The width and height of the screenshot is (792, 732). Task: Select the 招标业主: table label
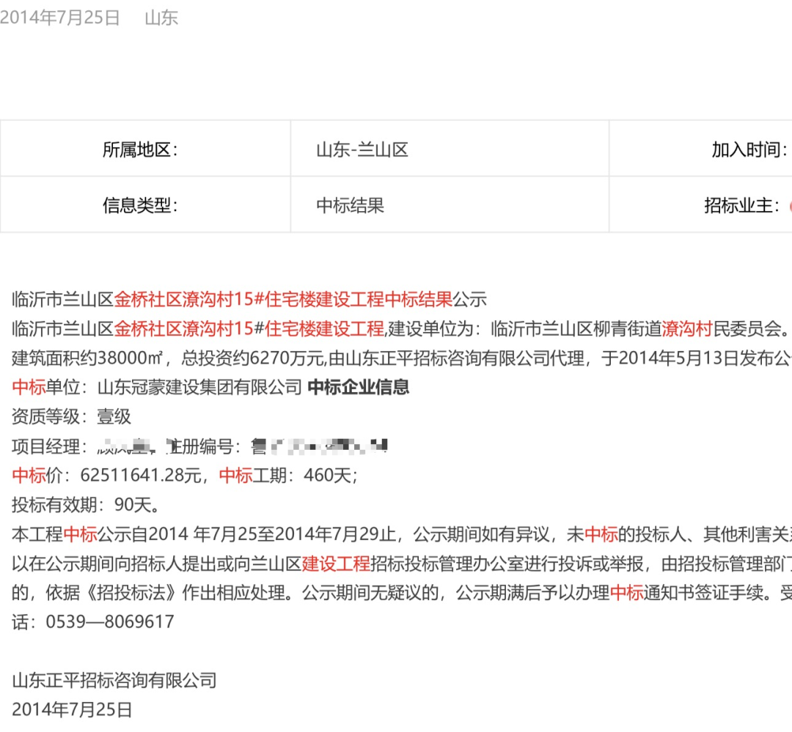(x=742, y=205)
